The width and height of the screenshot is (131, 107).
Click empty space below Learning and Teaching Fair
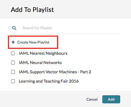coord(65,88)
